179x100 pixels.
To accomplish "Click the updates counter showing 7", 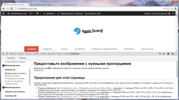I will pyautogui.click(x=32, y=14).
